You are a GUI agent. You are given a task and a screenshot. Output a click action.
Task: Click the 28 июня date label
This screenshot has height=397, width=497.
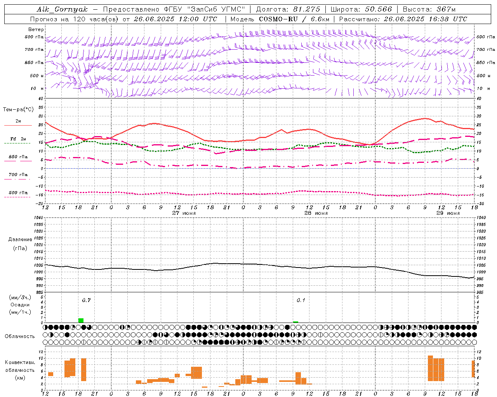(x=316, y=213)
